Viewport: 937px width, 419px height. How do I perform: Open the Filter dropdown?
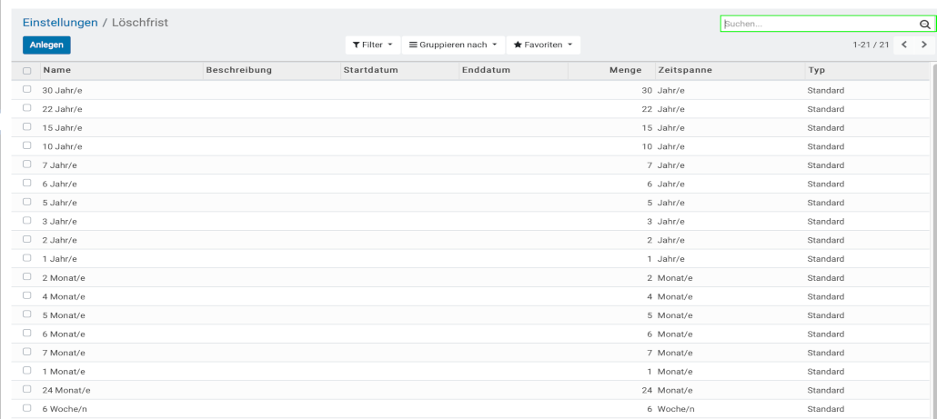[372, 45]
